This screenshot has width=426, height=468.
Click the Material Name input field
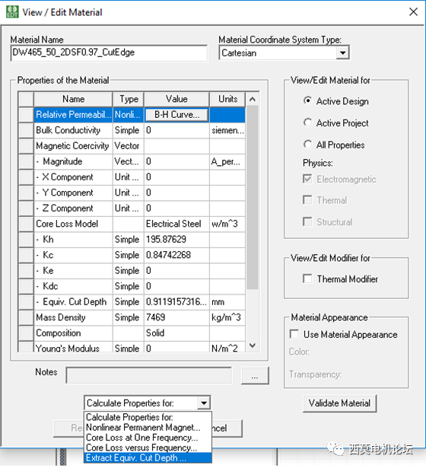(109, 53)
